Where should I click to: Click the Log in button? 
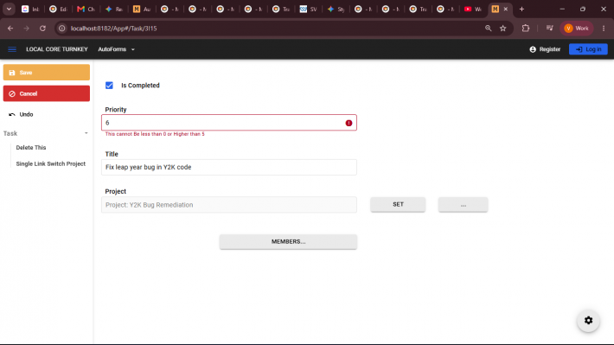(588, 49)
